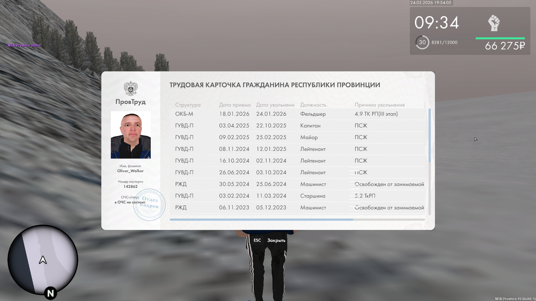This screenshot has width=536, height=301.
Task: Click the Структура column header
Action: click(188, 105)
